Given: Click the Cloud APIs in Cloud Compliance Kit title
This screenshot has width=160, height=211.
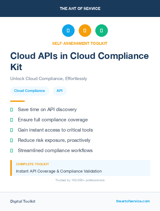Looking at the screenshot, I should pyautogui.click(x=79, y=61).
